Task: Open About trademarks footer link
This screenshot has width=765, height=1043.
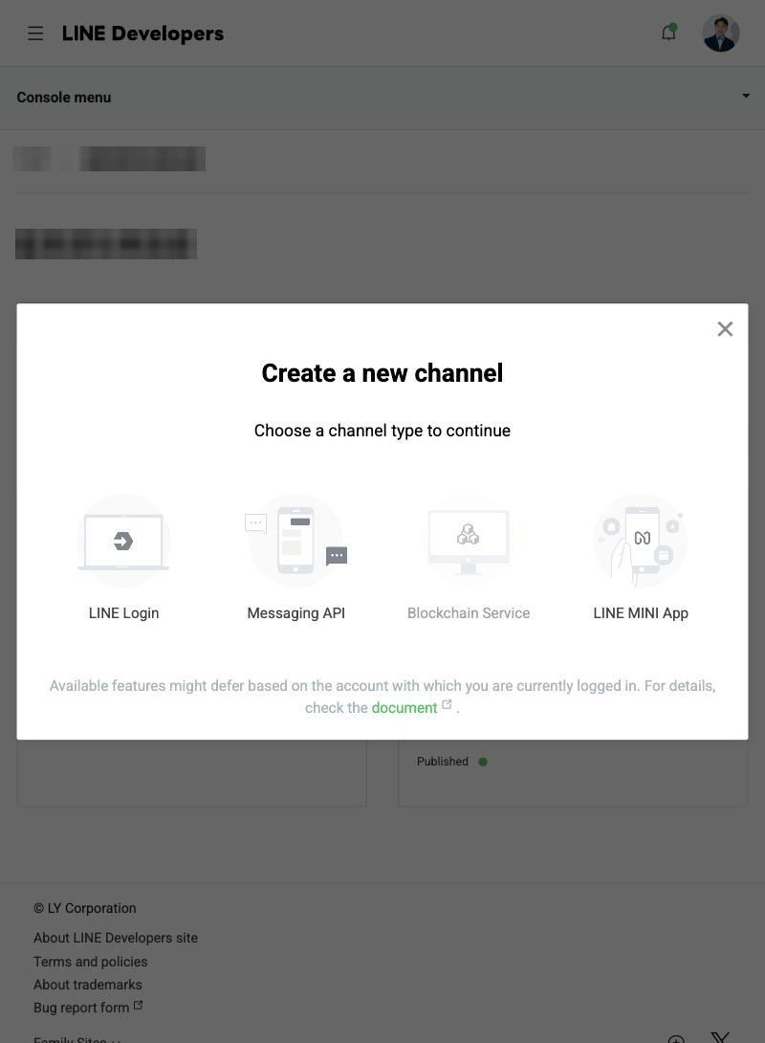Action: [x=88, y=985]
